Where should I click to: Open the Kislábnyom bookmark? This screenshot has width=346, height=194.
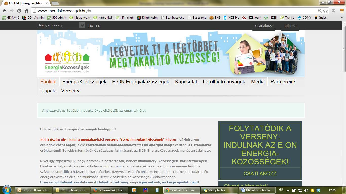pyautogui.click(x=80, y=18)
